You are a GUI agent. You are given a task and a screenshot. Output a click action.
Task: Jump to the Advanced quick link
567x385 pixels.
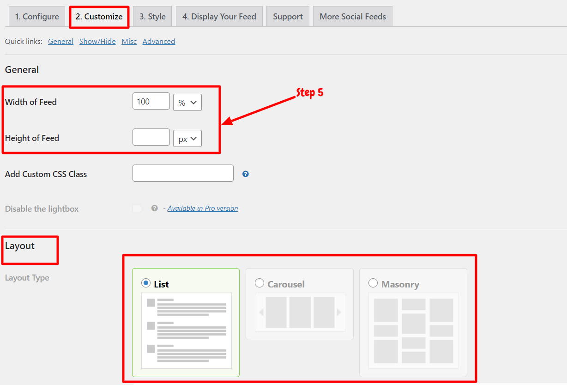click(x=159, y=42)
